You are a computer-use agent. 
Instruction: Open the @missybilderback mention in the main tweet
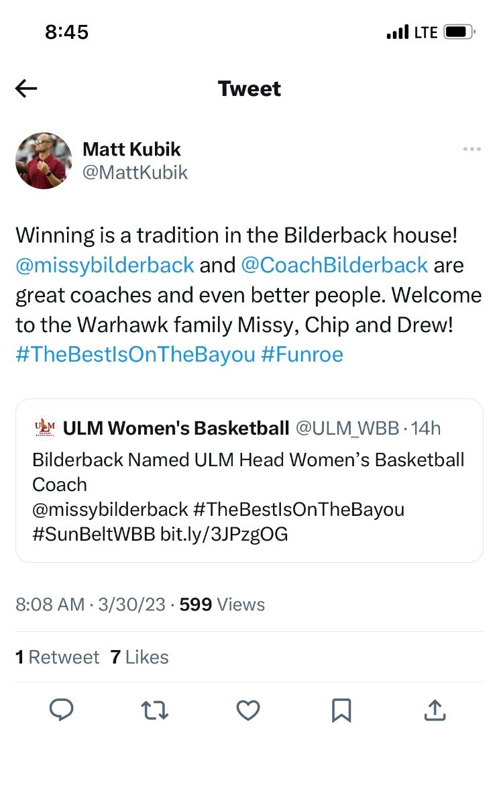[105, 265]
